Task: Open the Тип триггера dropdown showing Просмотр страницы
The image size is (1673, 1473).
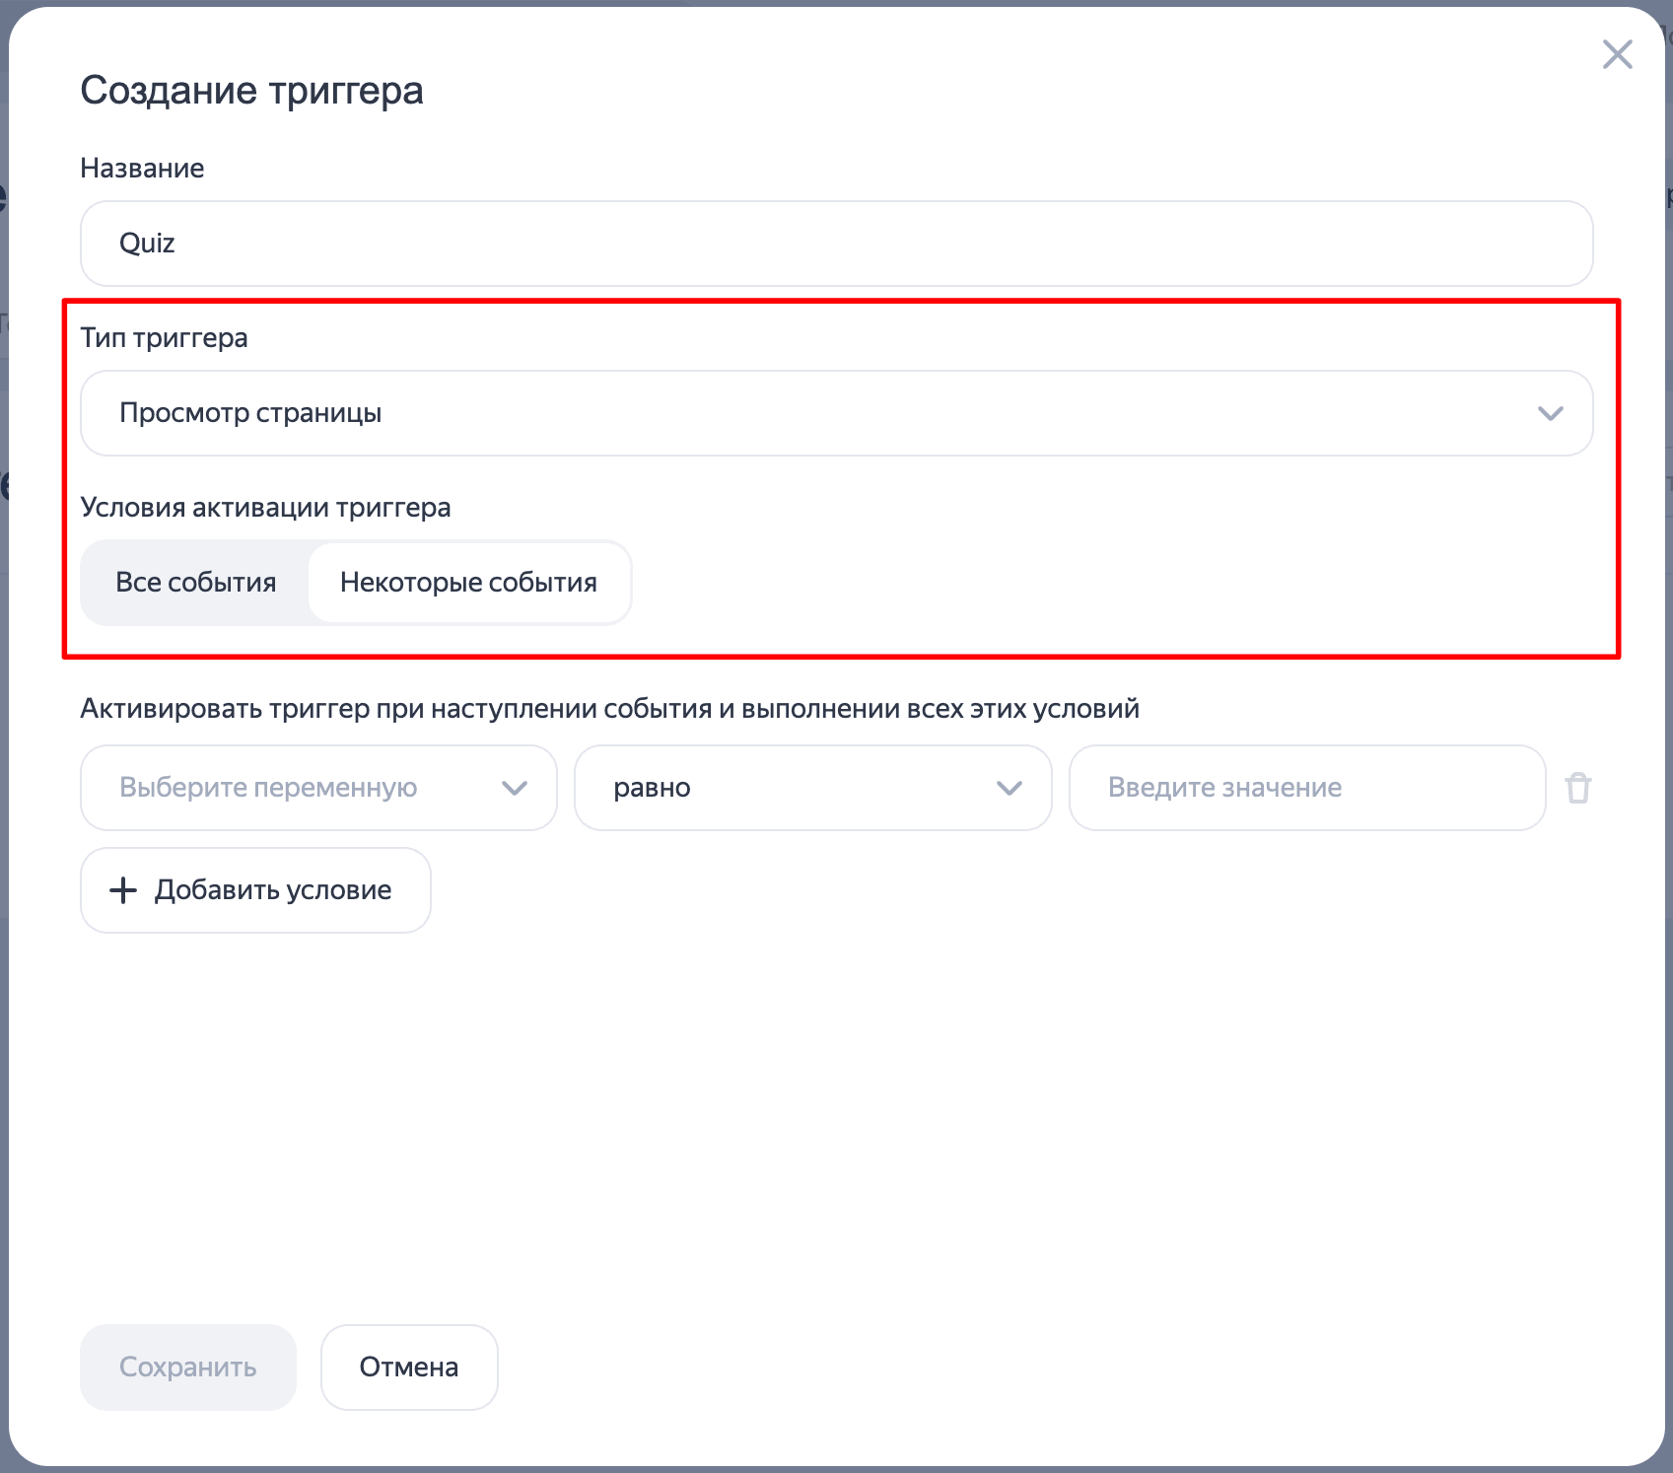Action: point(836,413)
